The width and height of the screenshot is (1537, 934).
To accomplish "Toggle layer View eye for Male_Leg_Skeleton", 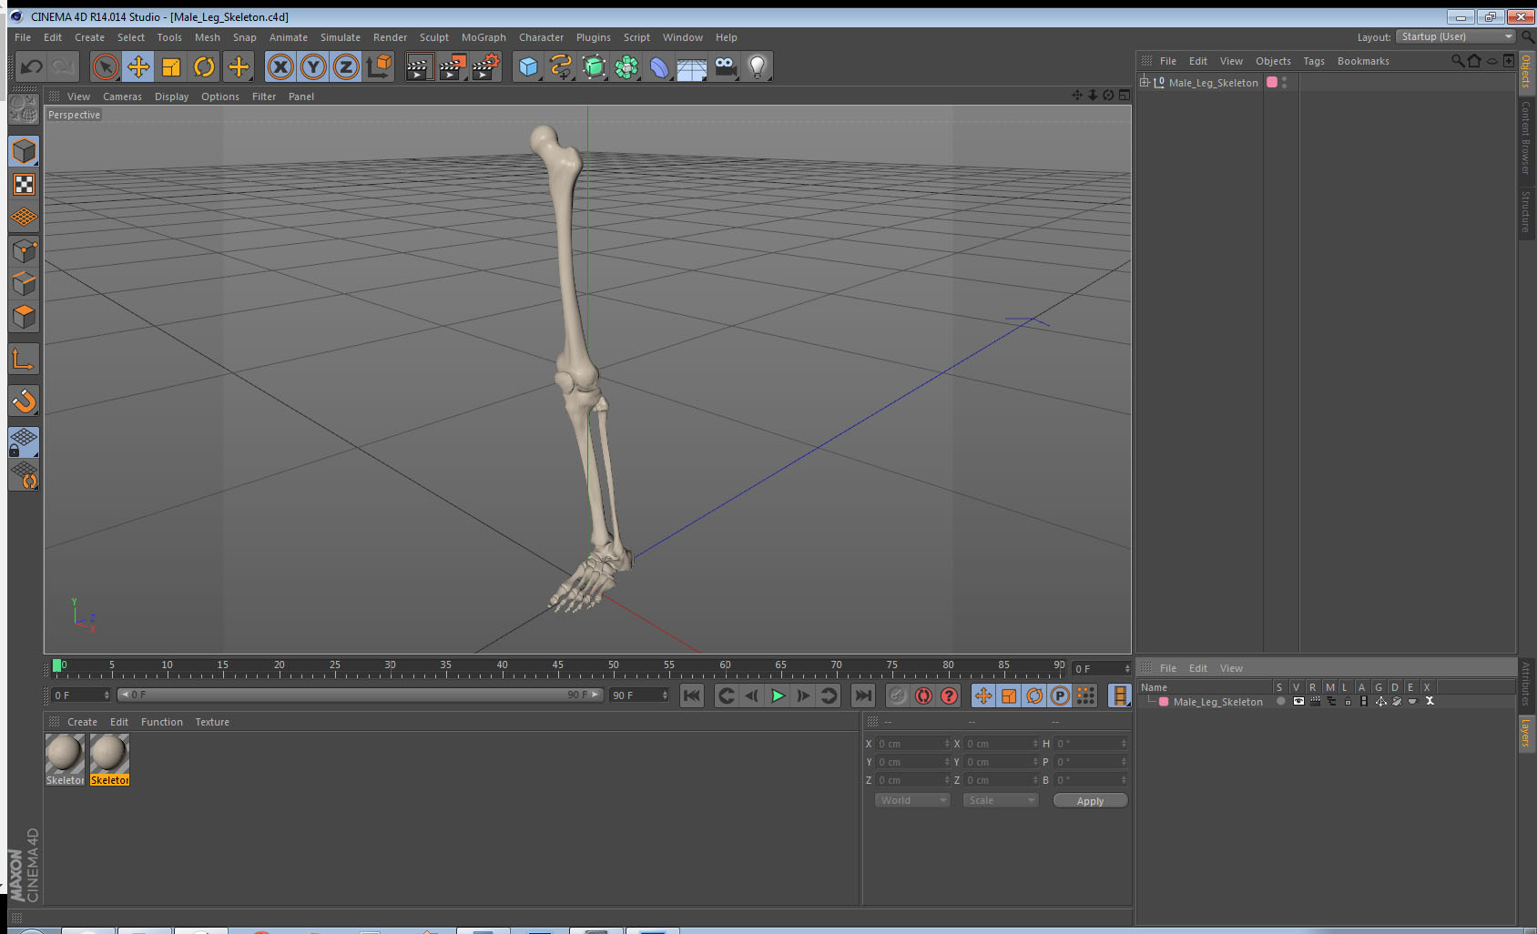I will (1298, 701).
